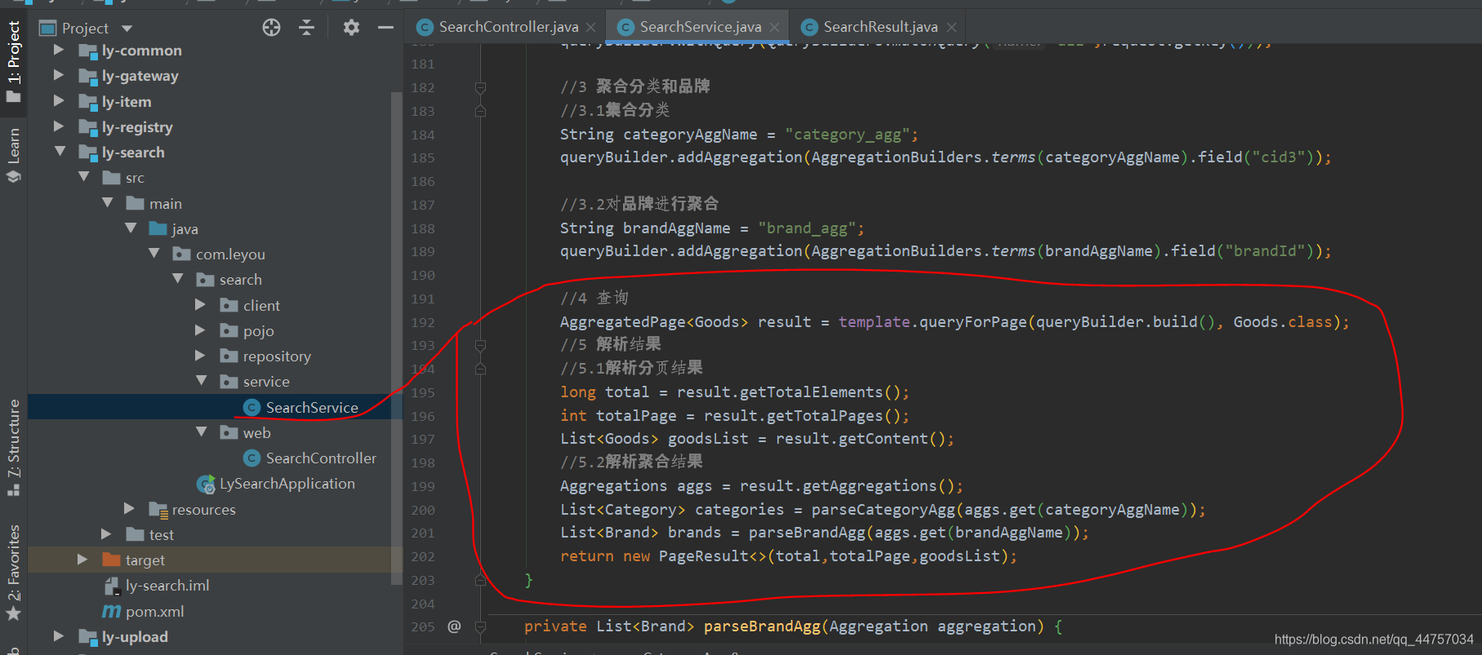Collapse the java folder arrow
Image resolution: width=1482 pixels, height=655 pixels.
coord(131,228)
